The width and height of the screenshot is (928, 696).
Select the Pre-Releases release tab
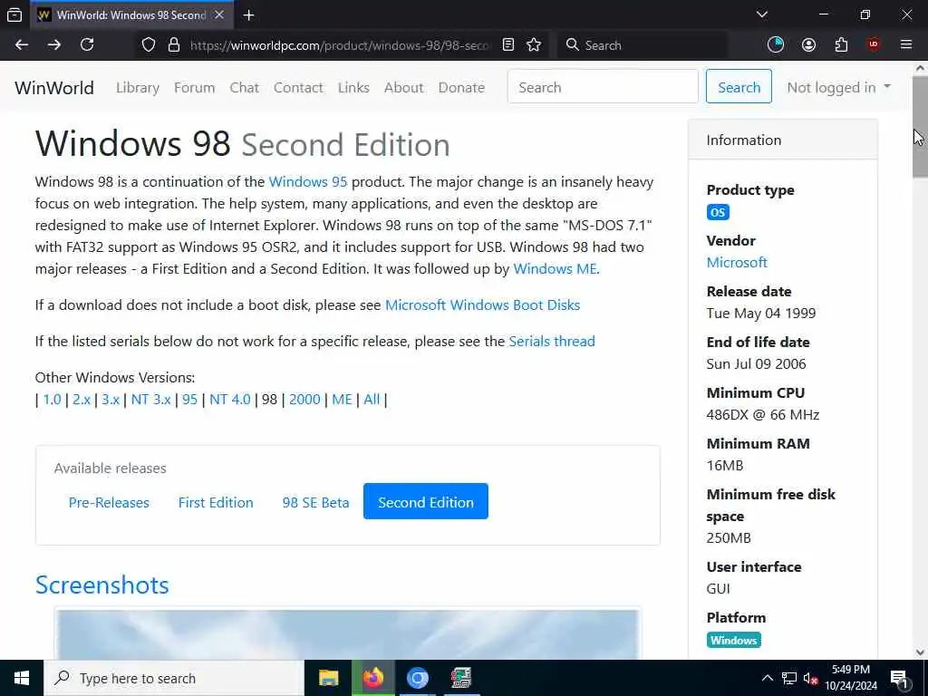(109, 502)
